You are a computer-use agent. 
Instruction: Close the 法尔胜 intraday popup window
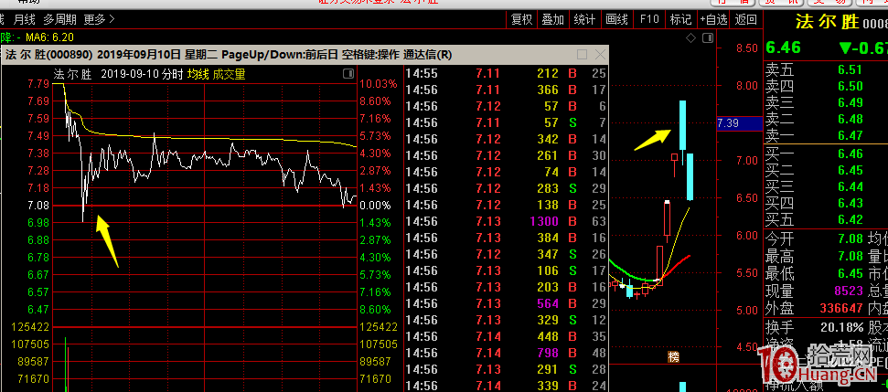[x=600, y=54]
